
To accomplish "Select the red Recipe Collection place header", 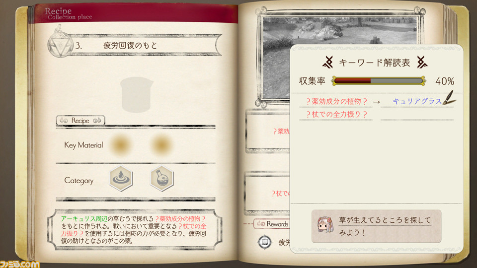I will tap(133, 14).
